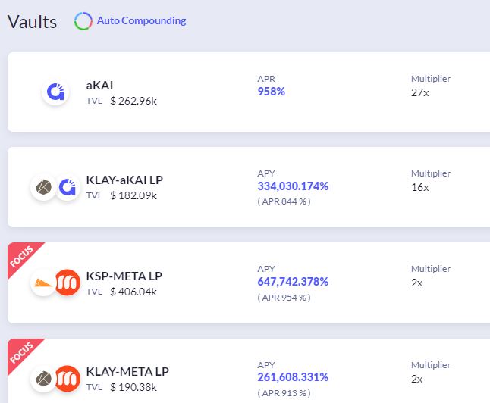Select the KSP-META LP vault name
Screen dimensions: 490x403
click(124, 276)
